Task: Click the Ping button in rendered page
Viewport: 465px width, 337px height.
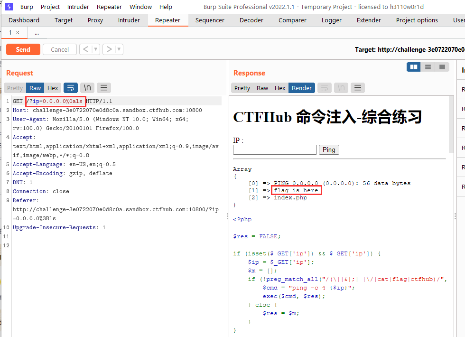Action: [x=329, y=150]
